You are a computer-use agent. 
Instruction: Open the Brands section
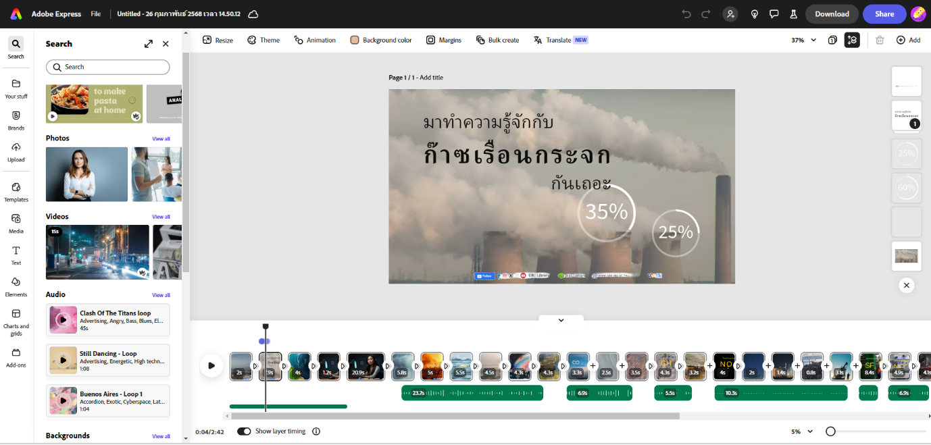pyautogui.click(x=16, y=120)
